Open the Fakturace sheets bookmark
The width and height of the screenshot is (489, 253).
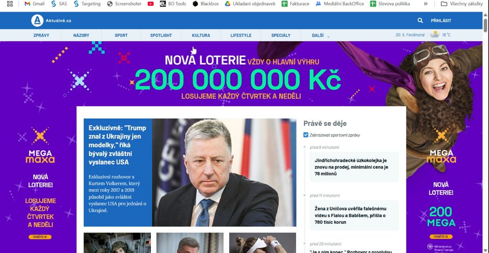point(295,4)
